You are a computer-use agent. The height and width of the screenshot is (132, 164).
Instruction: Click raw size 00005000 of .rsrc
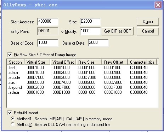(87, 82)
